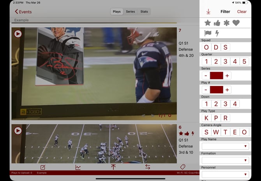
Task: Toggle Quarter 3 filter button
Action: tap(225, 62)
